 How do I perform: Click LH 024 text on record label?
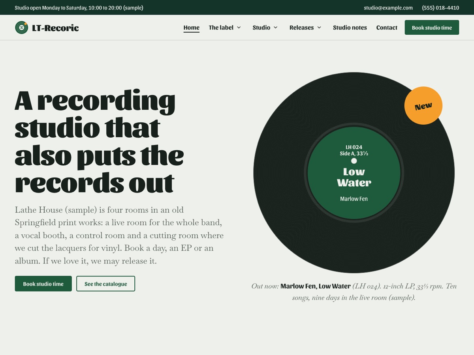(x=354, y=147)
